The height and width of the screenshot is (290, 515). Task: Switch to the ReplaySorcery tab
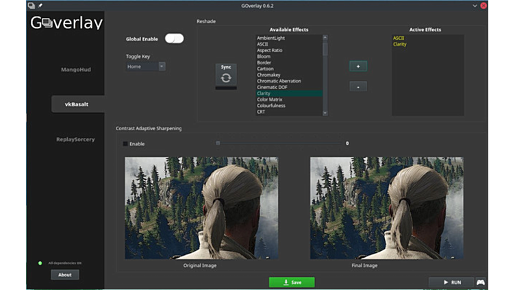(75, 139)
